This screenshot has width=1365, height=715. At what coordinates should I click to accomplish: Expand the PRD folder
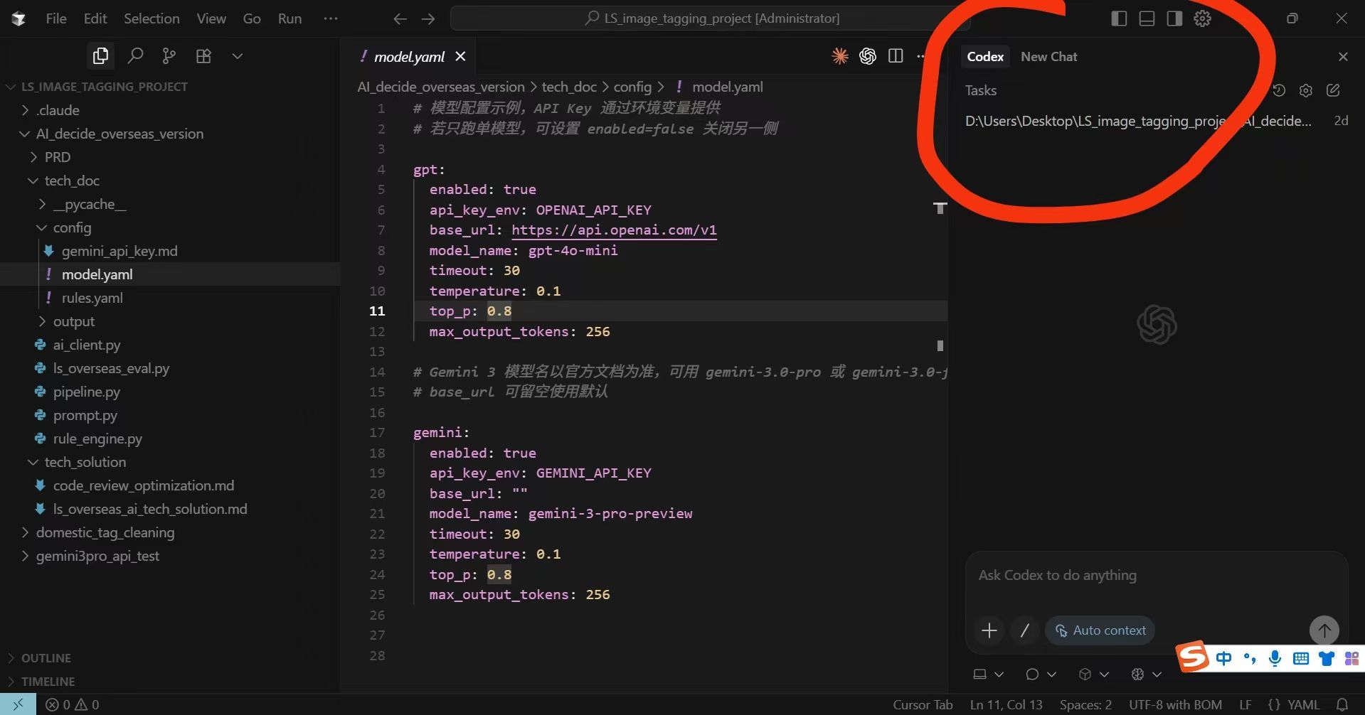click(x=57, y=157)
